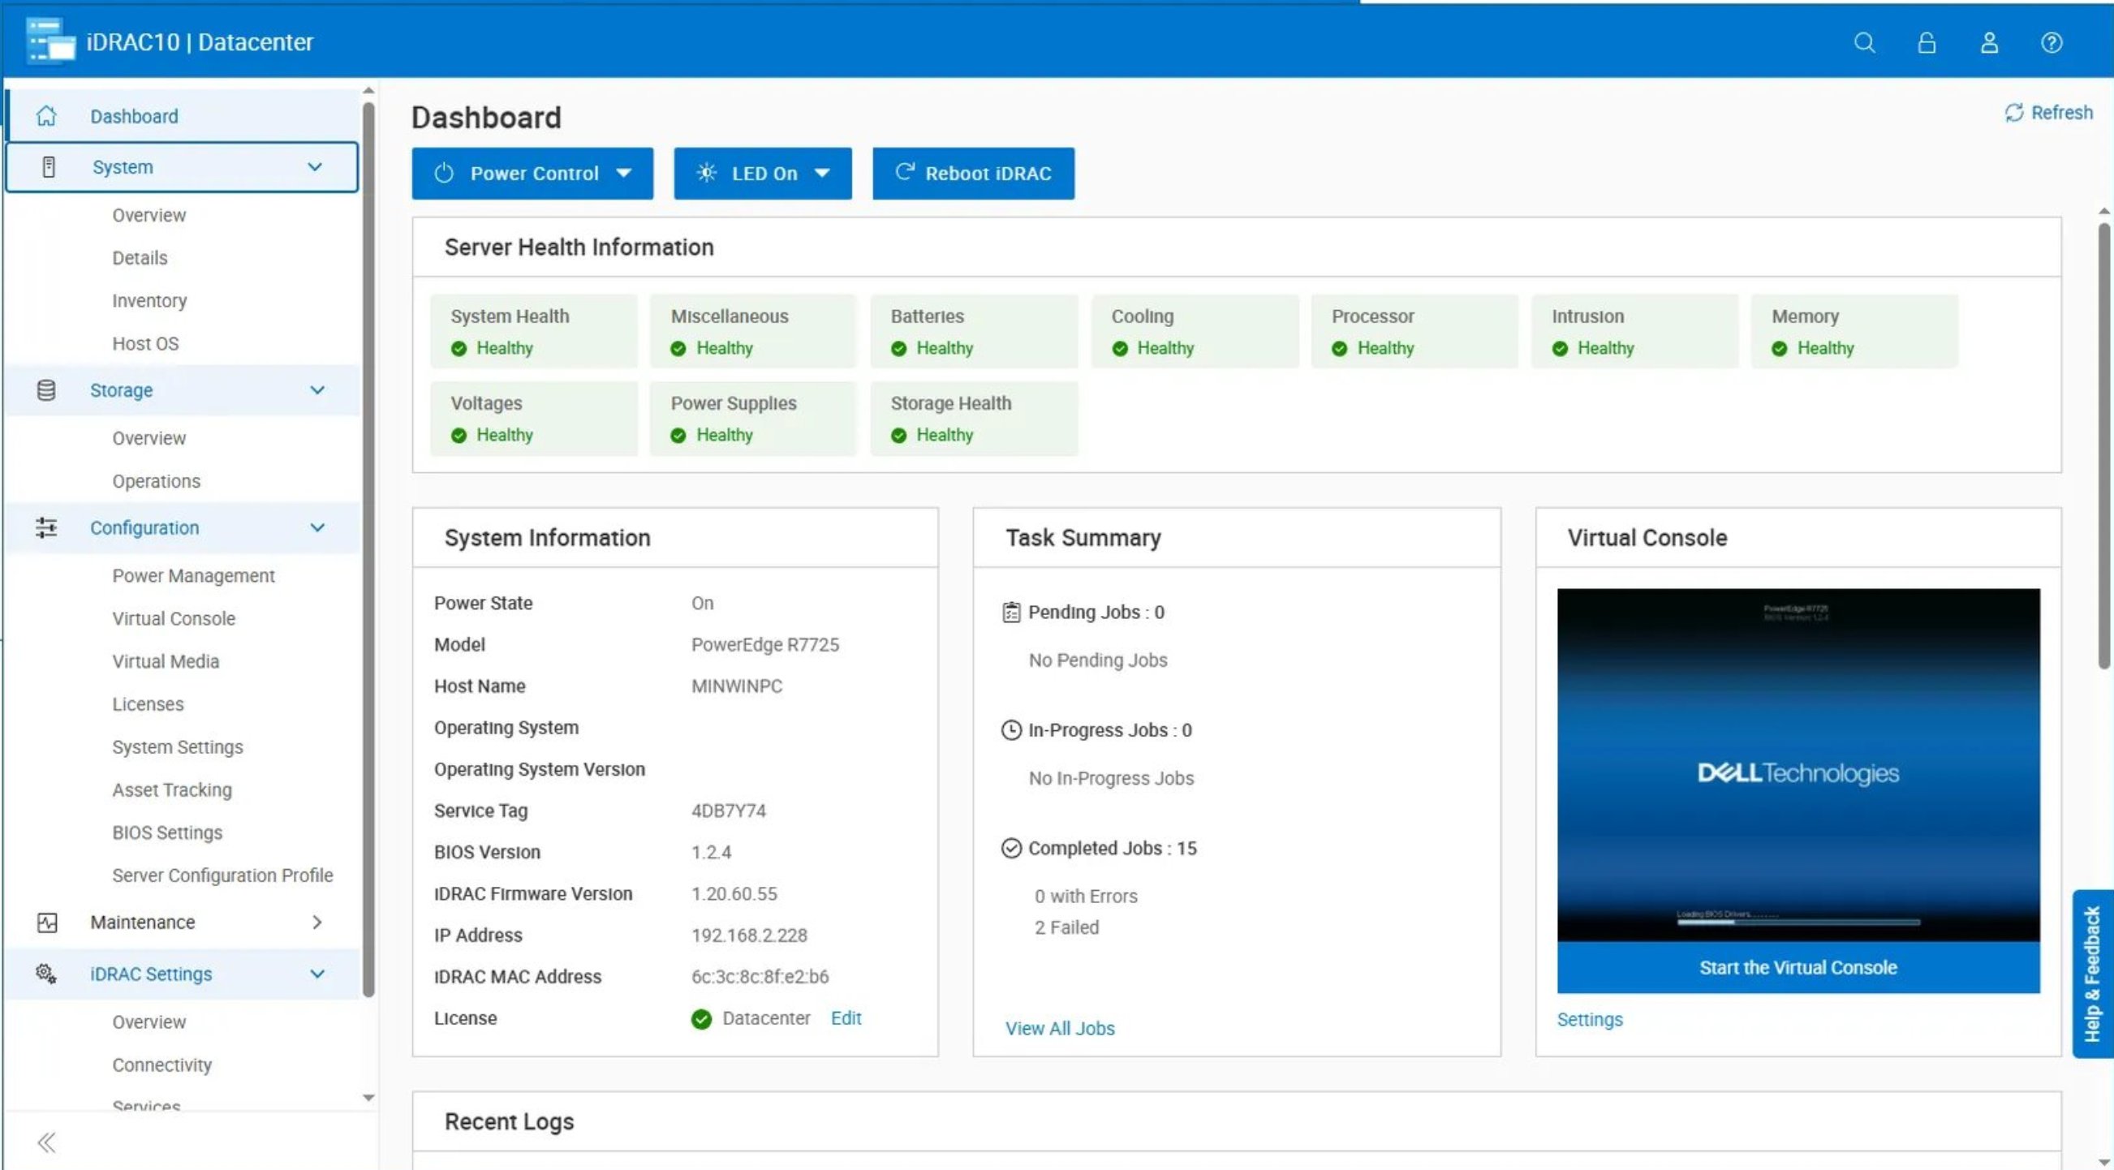
Task: Click the Reboot iDRAC button
Action: pyautogui.click(x=972, y=173)
